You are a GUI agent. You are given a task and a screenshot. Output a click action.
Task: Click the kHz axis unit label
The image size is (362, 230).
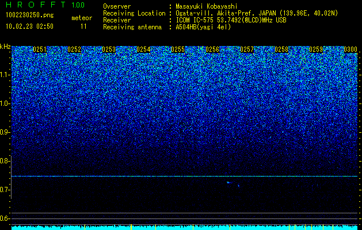click(5, 47)
